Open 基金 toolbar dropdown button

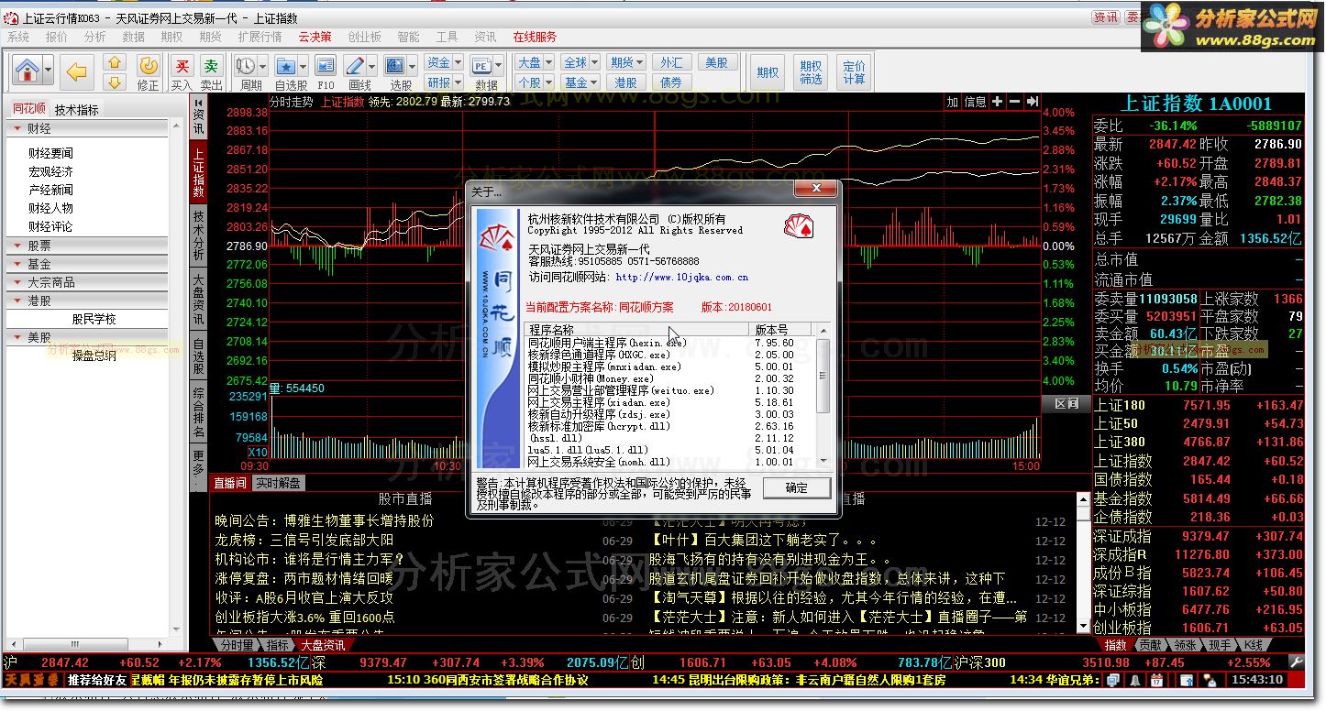(580, 82)
